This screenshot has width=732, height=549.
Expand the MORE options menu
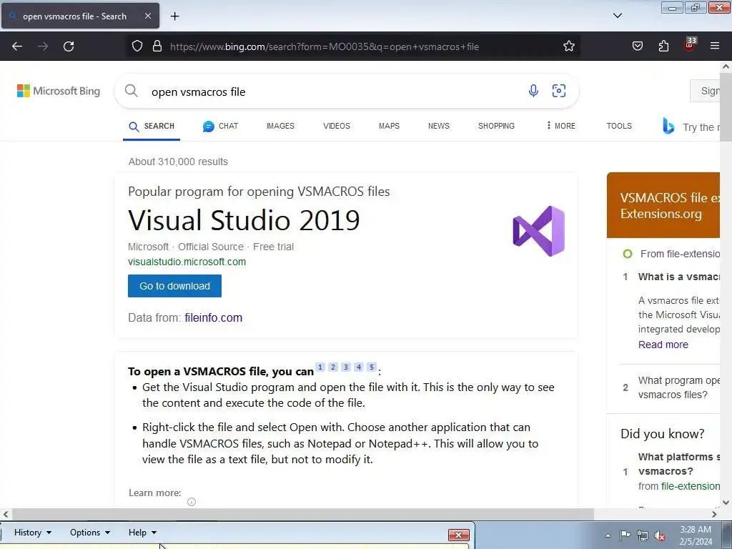click(561, 126)
